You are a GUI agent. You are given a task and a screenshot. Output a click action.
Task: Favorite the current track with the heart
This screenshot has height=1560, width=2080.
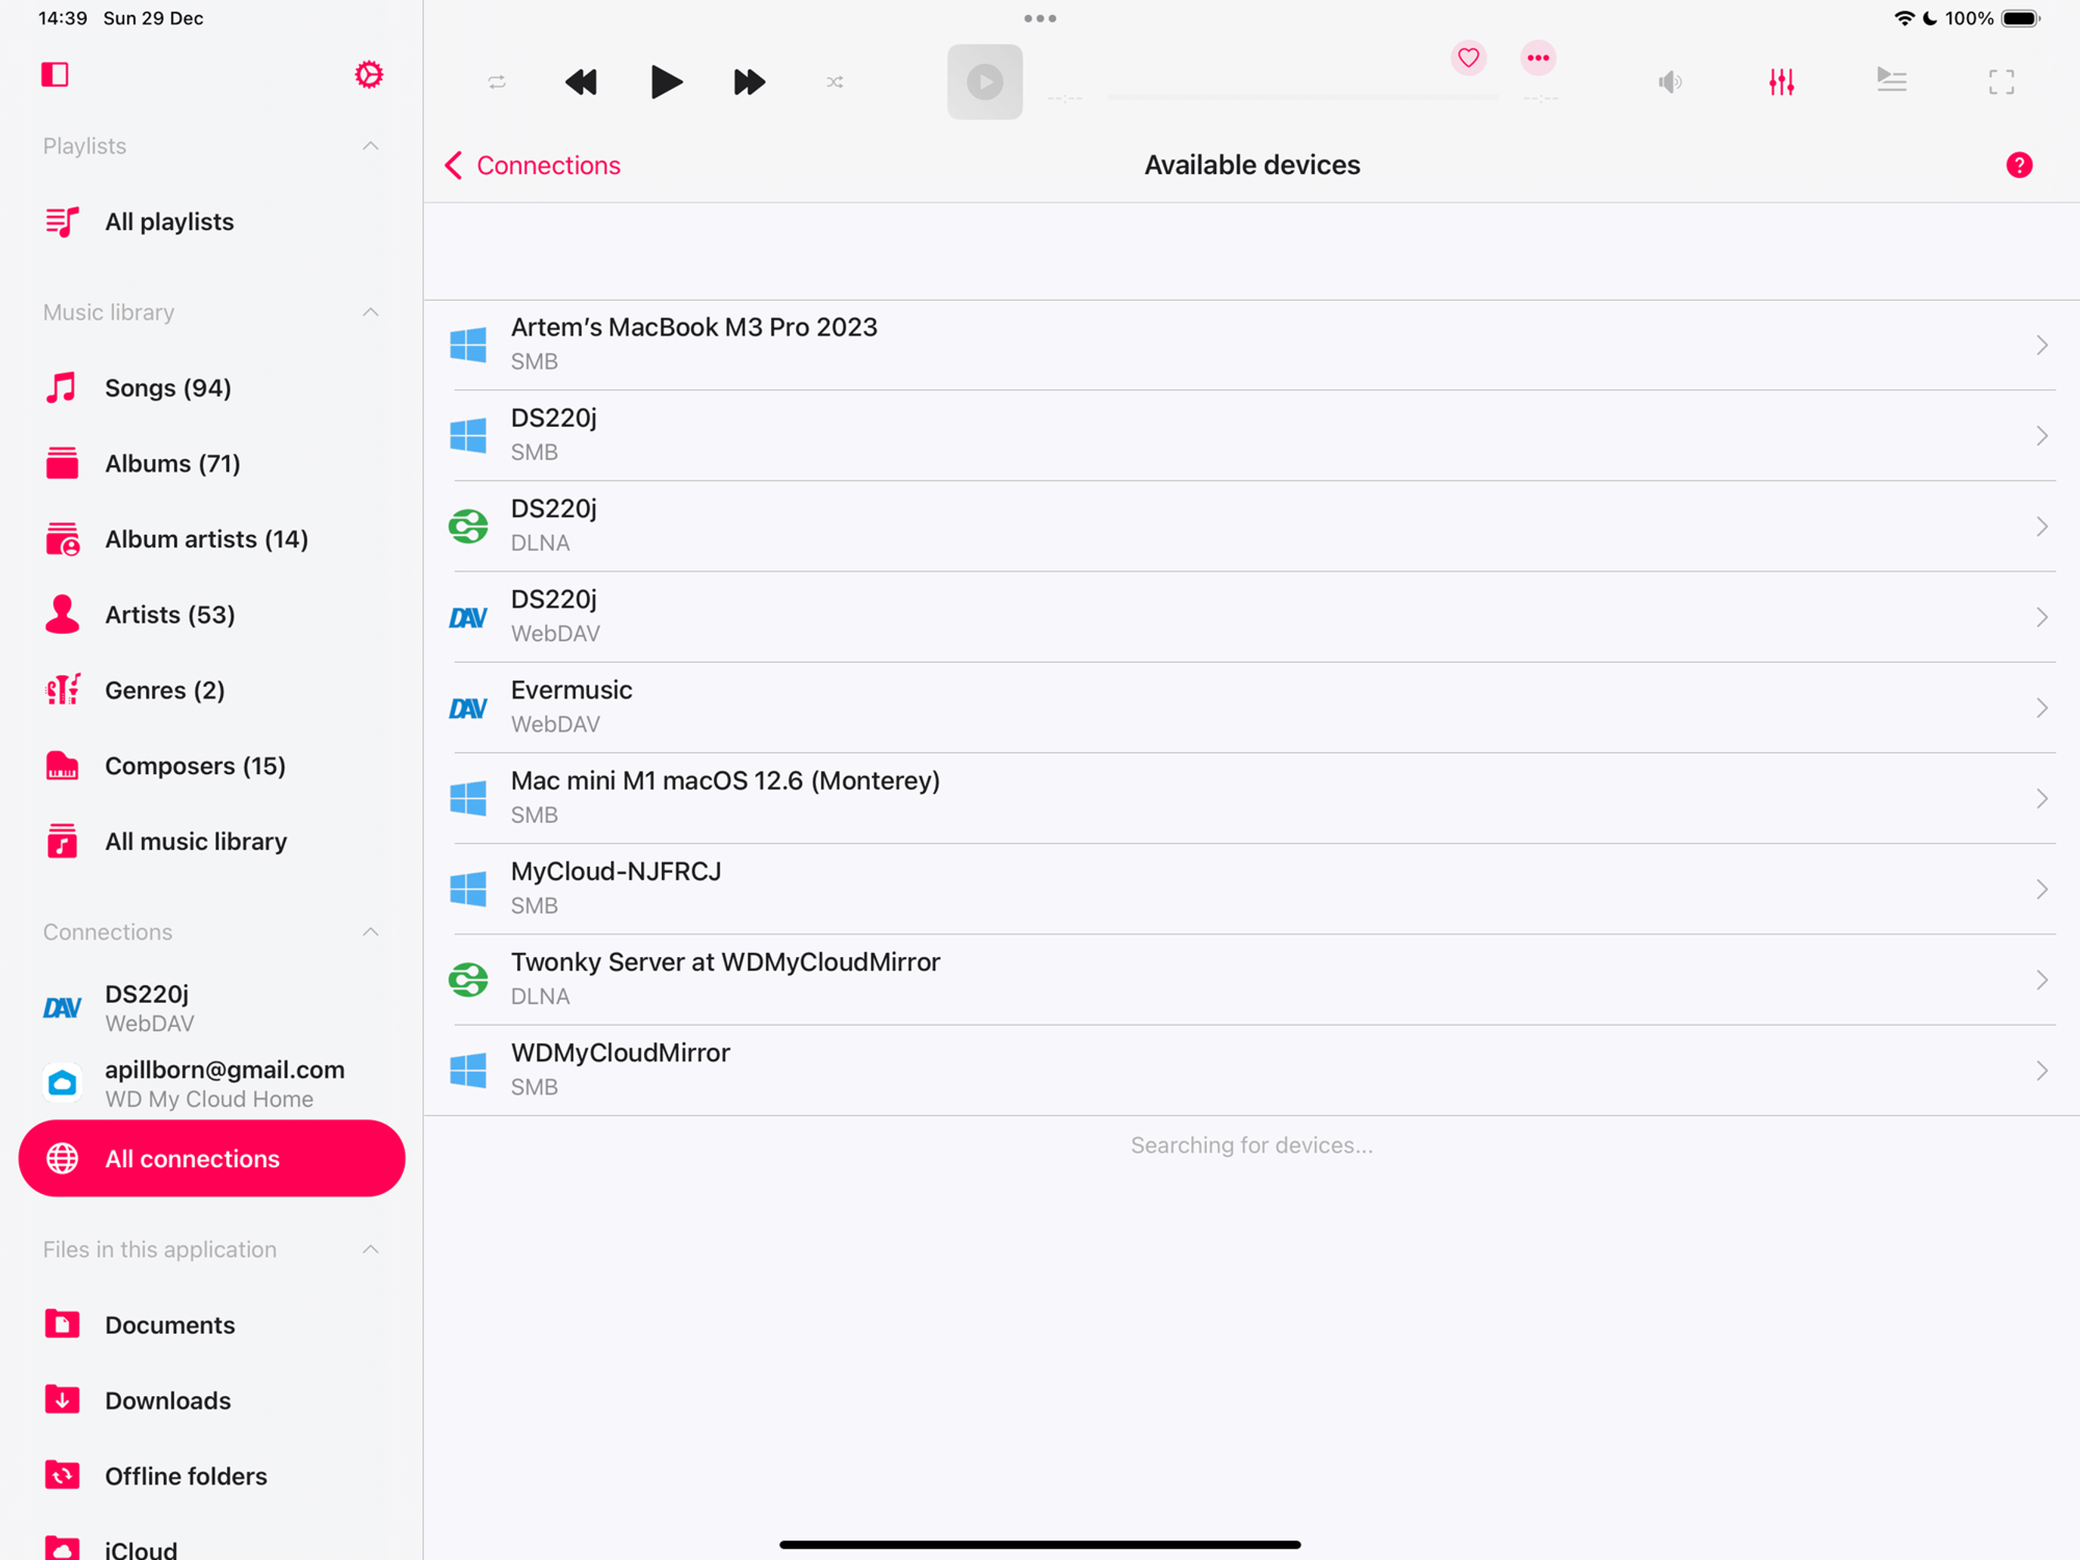click(1468, 57)
